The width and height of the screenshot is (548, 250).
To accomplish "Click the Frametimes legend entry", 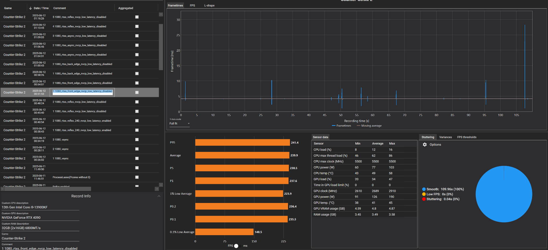I will pyautogui.click(x=341, y=126).
